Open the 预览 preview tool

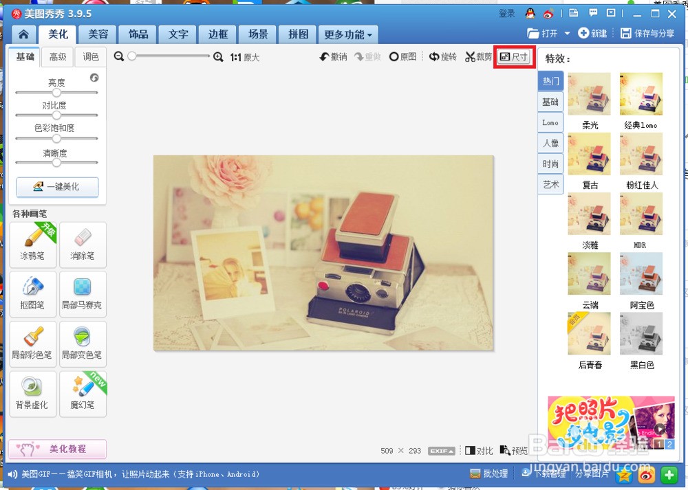(513, 451)
